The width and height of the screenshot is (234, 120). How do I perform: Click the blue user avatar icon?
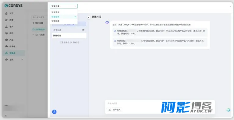pyautogui.click(x=54, y=112)
